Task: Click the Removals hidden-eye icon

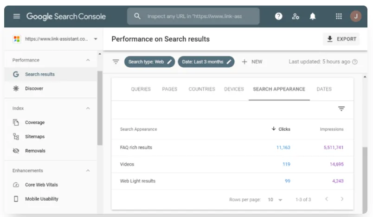Action: [16, 151]
